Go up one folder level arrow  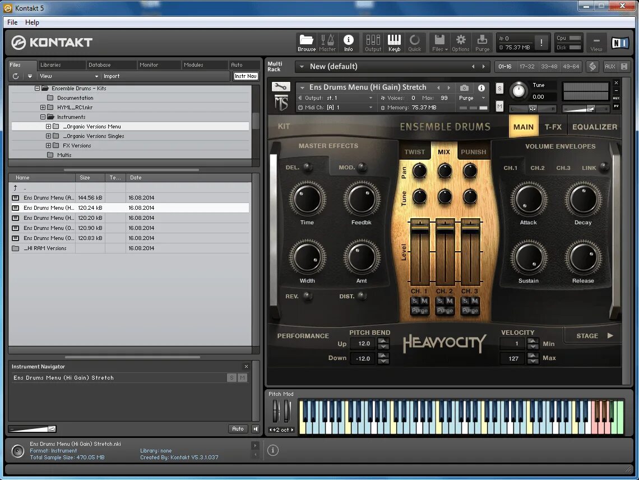[16, 188]
